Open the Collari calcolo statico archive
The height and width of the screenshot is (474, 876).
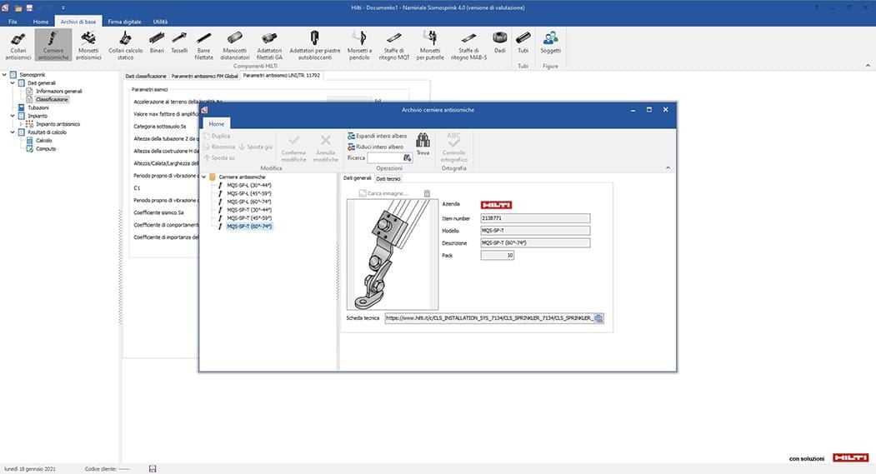pos(125,45)
